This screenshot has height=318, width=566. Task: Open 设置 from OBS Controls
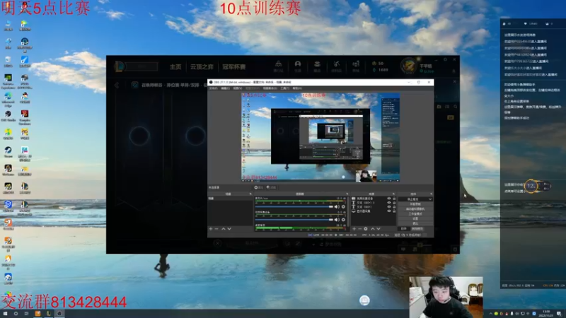(415, 218)
